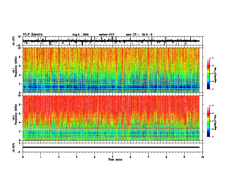Select the date text "Aug.4 , 2026"
The width and height of the screenshot is (228, 176).
[x=80, y=35]
